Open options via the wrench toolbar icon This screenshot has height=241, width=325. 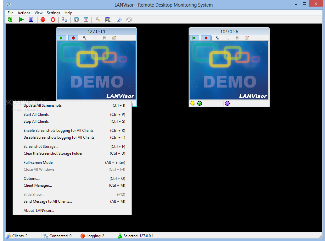point(98,20)
